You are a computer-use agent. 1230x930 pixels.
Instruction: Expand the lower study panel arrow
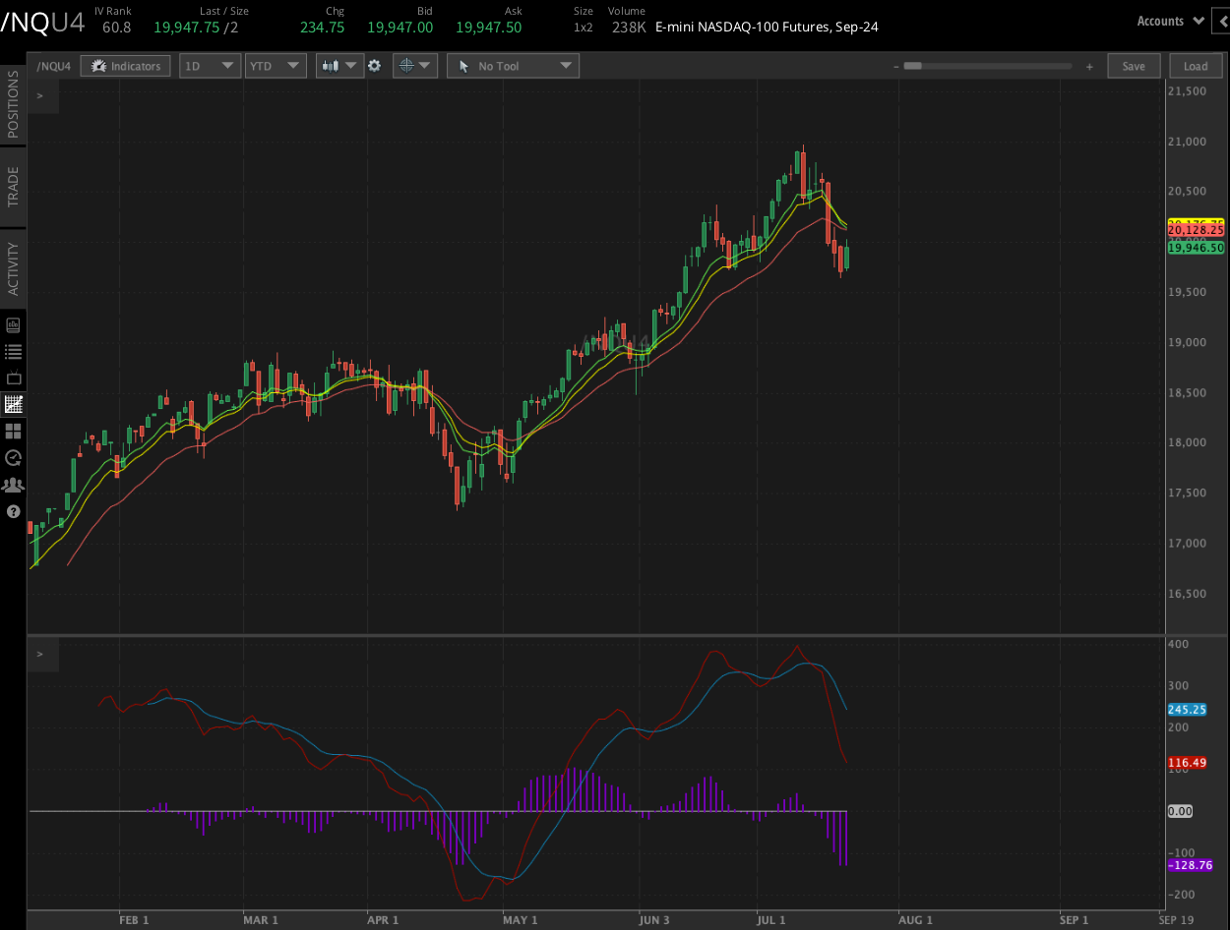click(x=40, y=653)
